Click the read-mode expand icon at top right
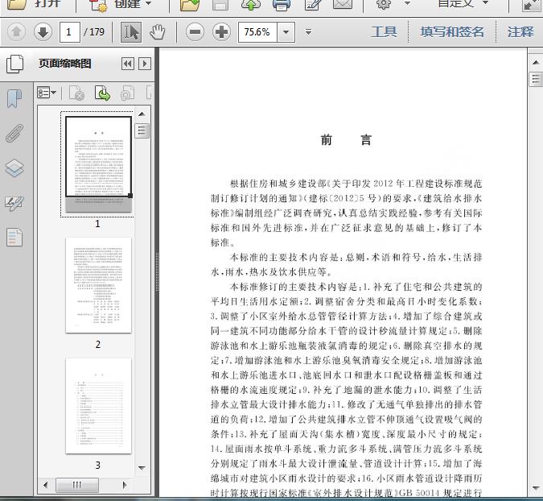 click(x=530, y=5)
